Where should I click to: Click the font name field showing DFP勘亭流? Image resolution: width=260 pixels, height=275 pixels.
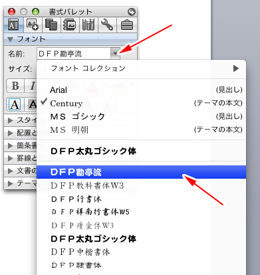tap(74, 54)
